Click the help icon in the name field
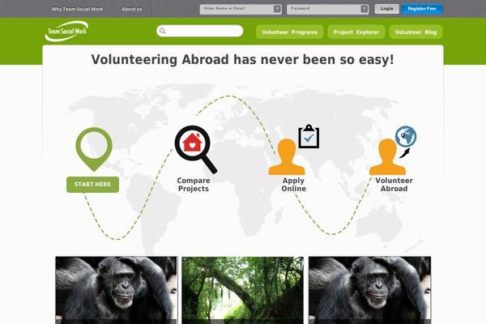Image resolution: width=486 pixels, height=324 pixels. pos(277,9)
